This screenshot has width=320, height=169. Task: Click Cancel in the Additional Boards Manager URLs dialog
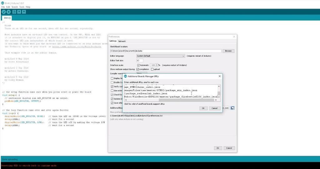[214, 108]
